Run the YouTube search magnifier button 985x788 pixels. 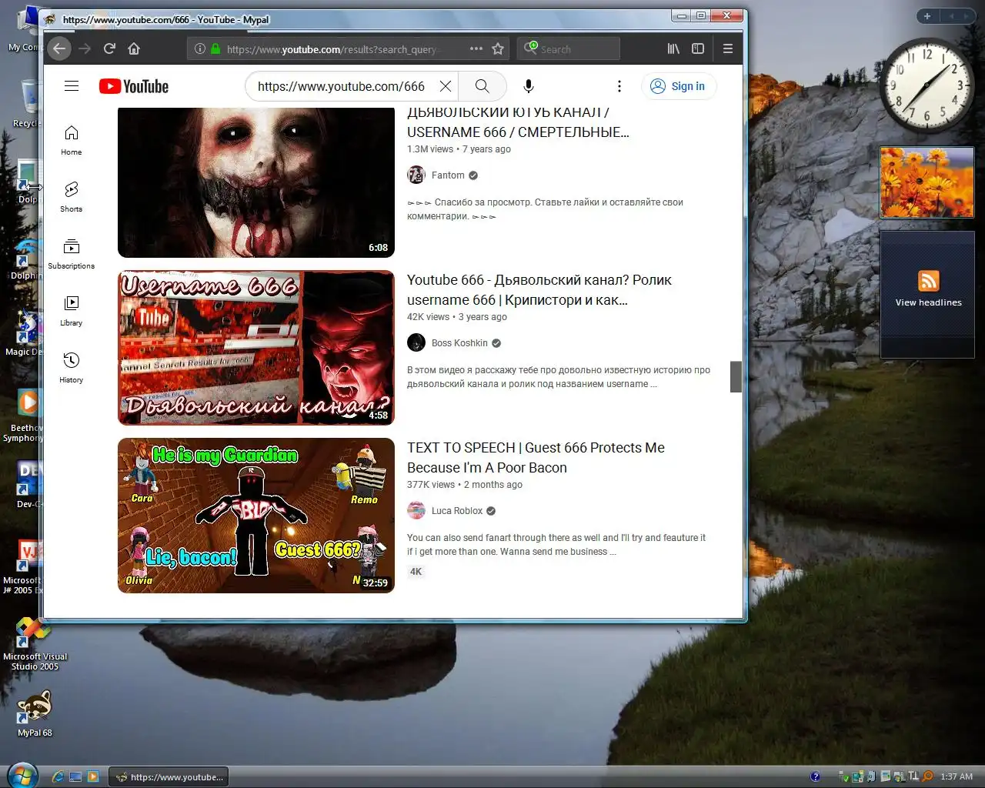(482, 86)
